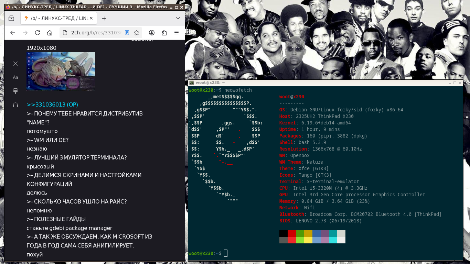Click the "Memory: 0.84 GiB / 3.64 GiB" line

325,201
